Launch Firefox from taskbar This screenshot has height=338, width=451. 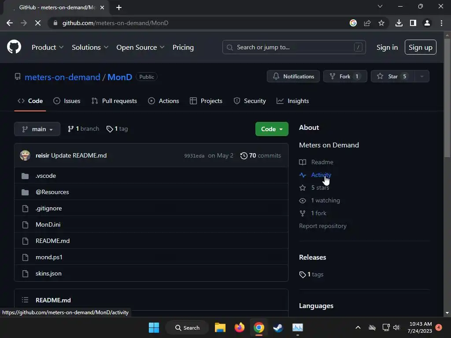[x=239, y=327]
